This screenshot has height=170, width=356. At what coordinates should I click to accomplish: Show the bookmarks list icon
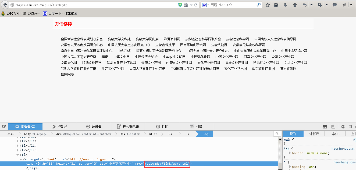pyautogui.click(x=276, y=5)
